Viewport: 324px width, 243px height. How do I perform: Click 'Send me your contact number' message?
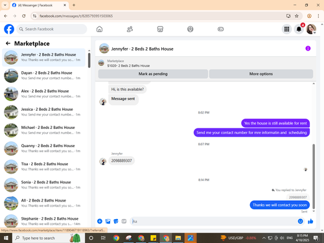click(251, 133)
